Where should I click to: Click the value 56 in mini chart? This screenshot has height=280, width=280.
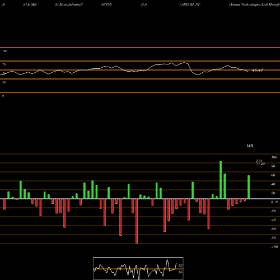tap(180, 272)
